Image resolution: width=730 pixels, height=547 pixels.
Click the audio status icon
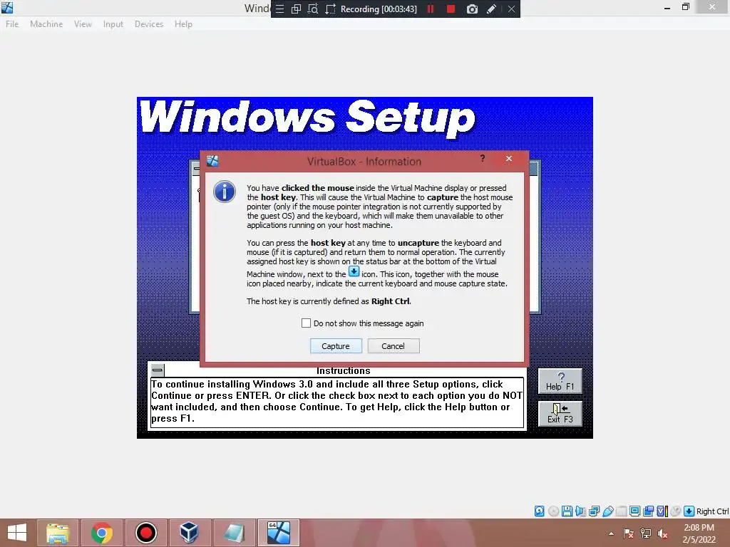(x=580, y=511)
